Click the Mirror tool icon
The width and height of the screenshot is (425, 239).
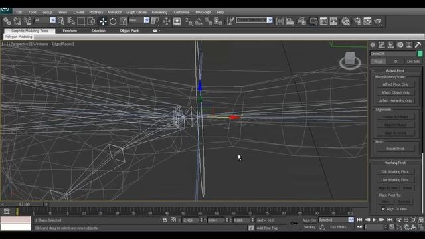[x=280, y=21]
